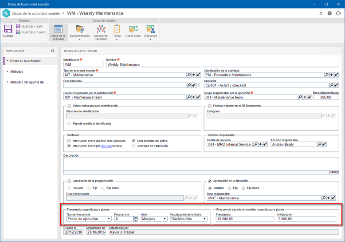Screen dimensions: 345x242
Task: Expand the Recursos ribbon menu
Action: [x=150, y=32]
